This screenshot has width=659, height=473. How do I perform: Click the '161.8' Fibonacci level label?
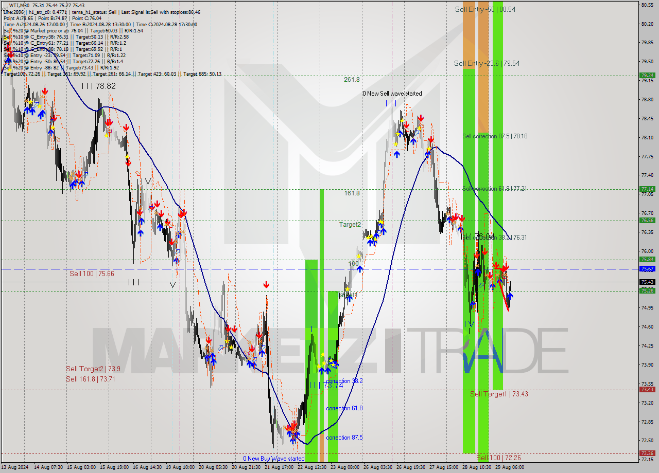tap(352, 193)
